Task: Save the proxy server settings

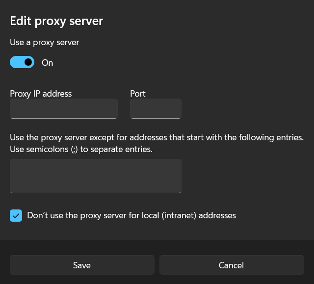Action: click(82, 265)
